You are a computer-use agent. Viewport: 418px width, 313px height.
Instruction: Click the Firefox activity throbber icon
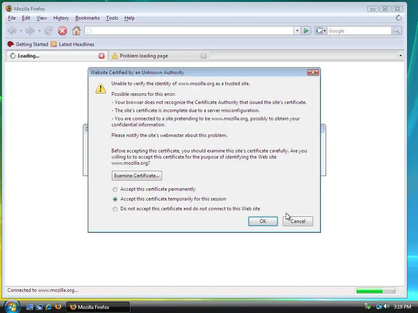pyautogui.click(x=398, y=18)
